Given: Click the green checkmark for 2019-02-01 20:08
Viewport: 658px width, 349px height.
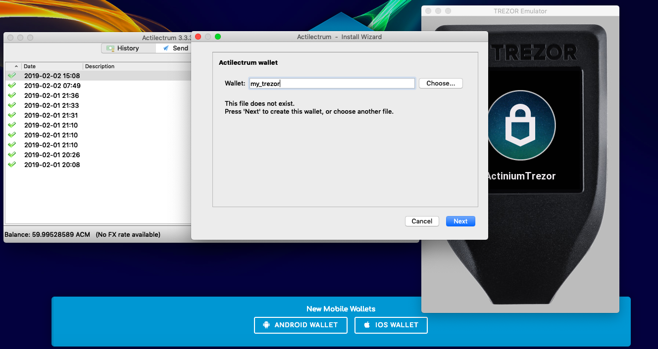Looking at the screenshot, I should 12,165.
